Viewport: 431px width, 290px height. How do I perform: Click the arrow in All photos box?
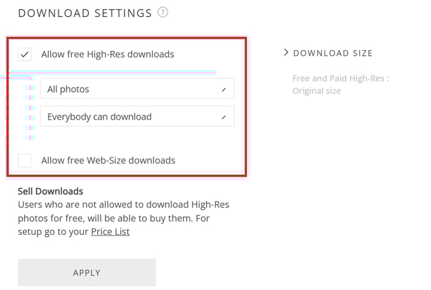[224, 90]
